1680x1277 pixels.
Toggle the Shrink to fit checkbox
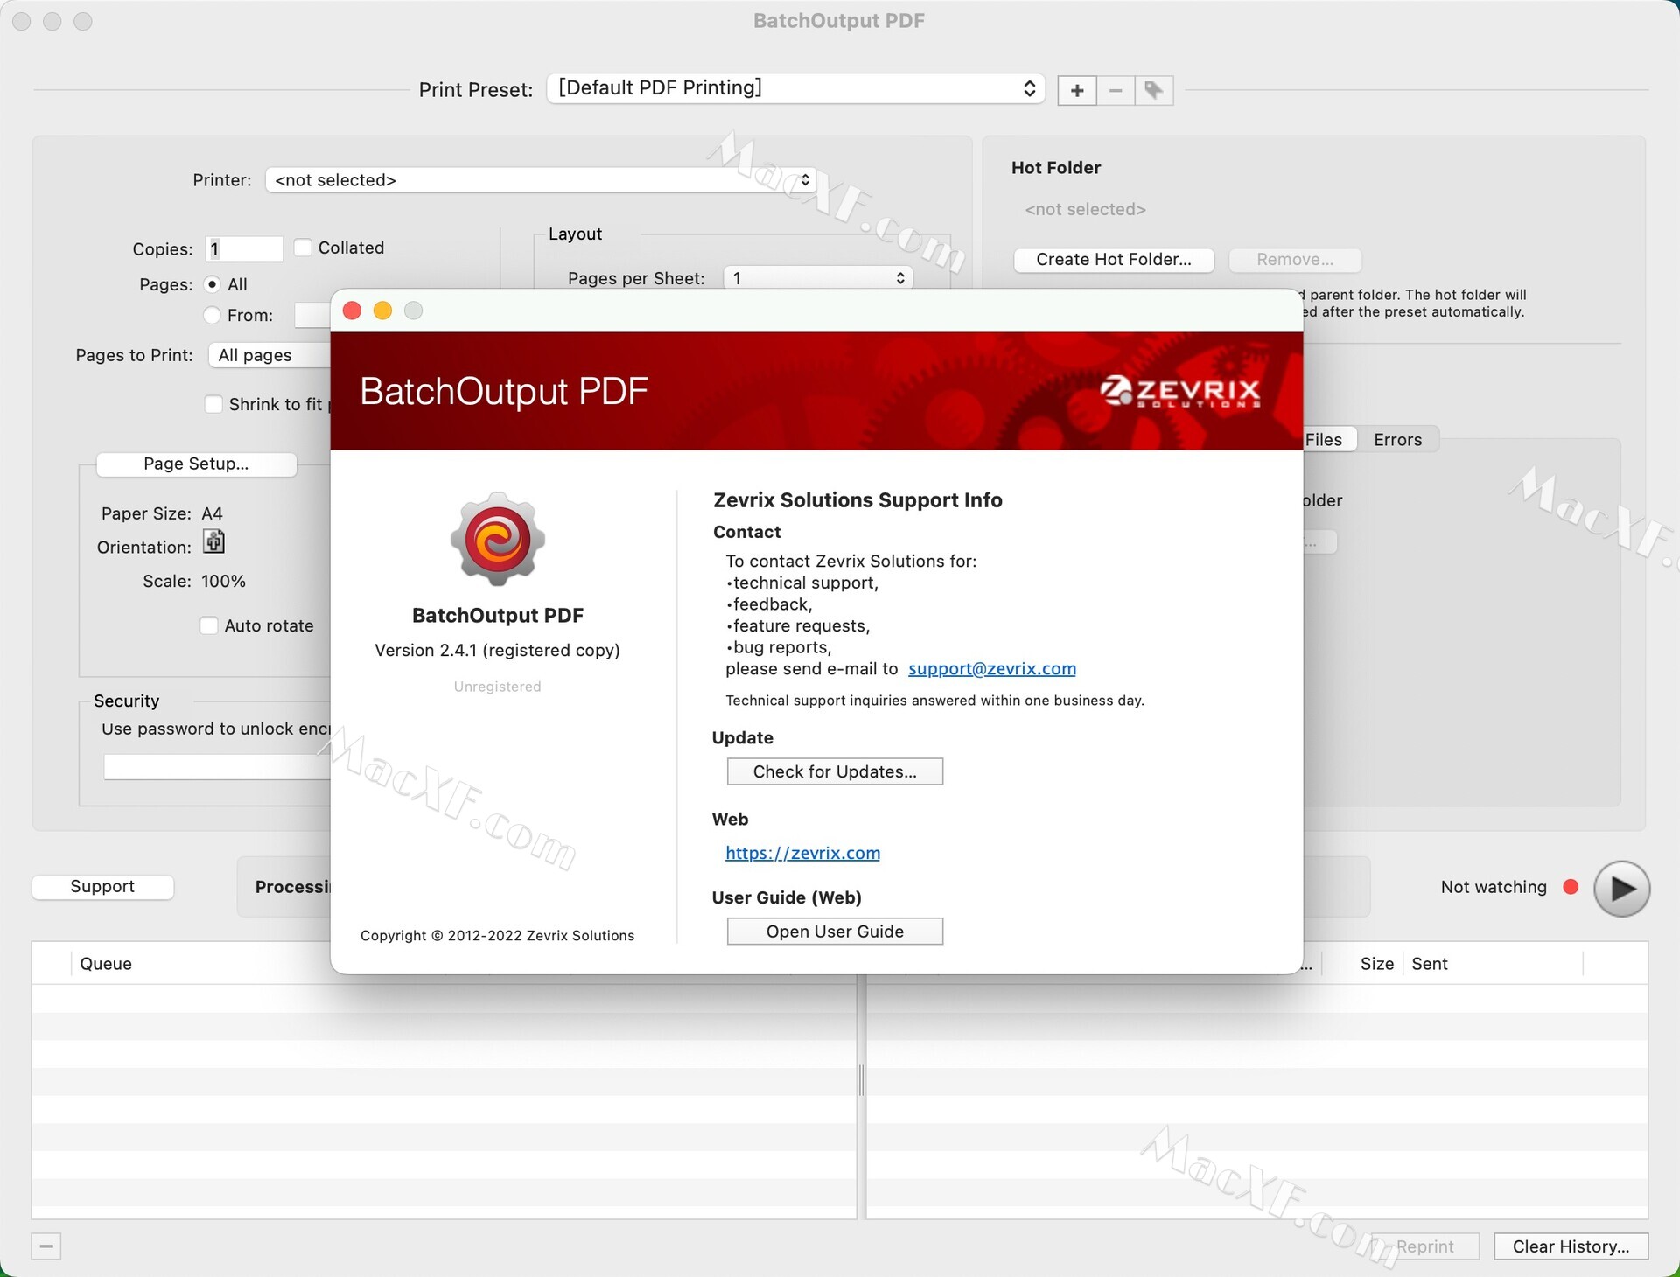213,404
